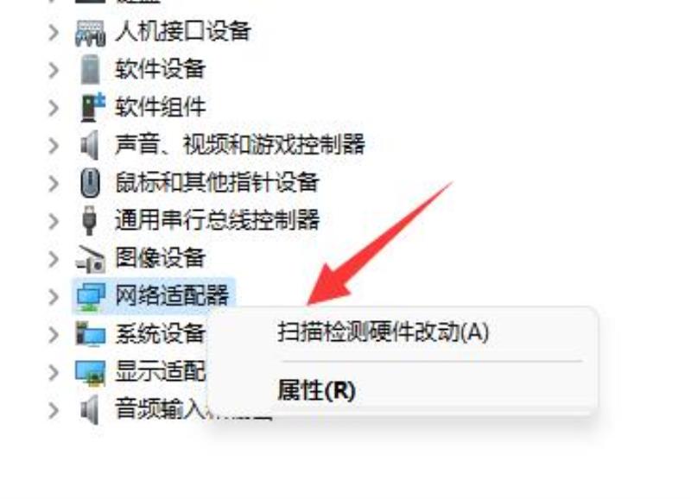The width and height of the screenshot is (691, 499).
Task: Expand the 通用串行总线控制器 chevron
Action: 54,221
